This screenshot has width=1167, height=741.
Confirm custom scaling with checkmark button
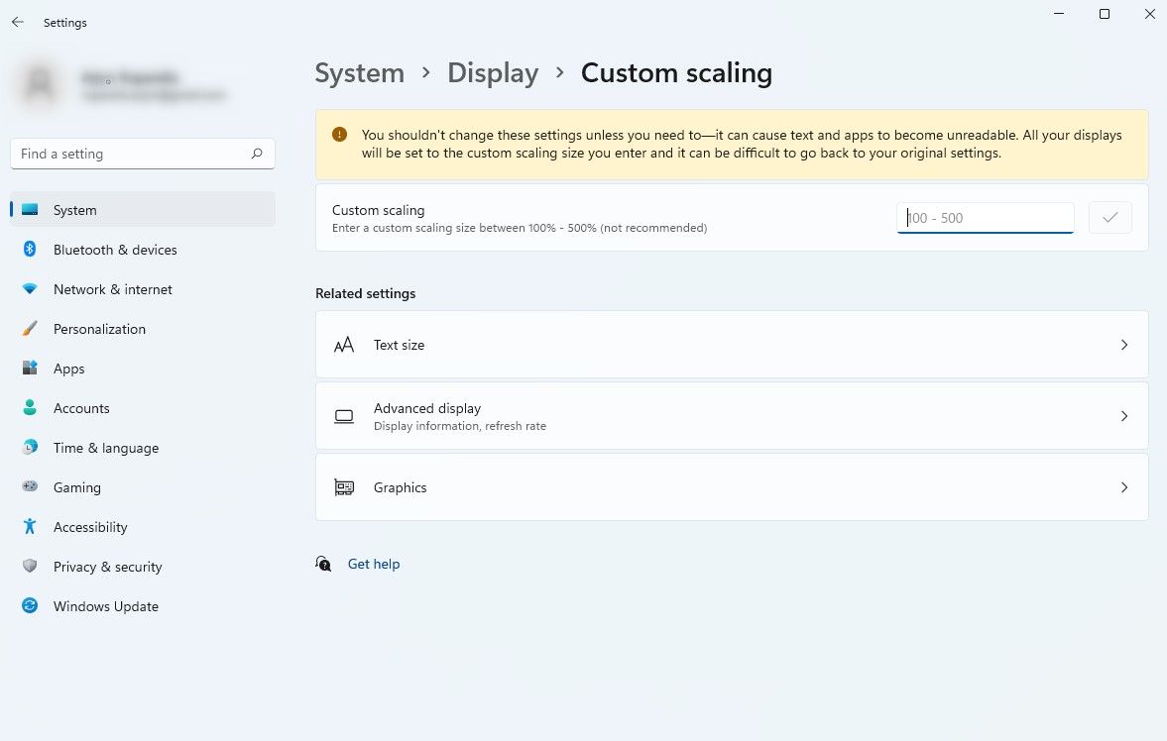(x=1109, y=217)
